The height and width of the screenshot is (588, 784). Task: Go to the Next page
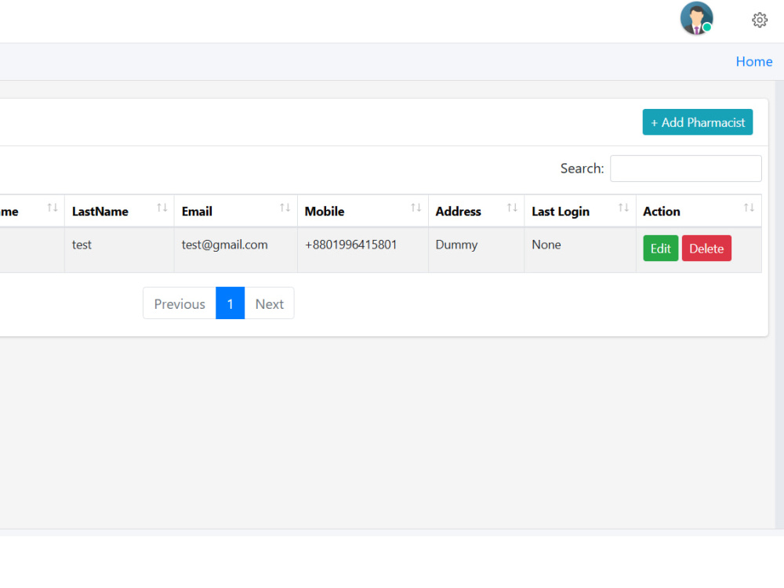[x=270, y=303]
